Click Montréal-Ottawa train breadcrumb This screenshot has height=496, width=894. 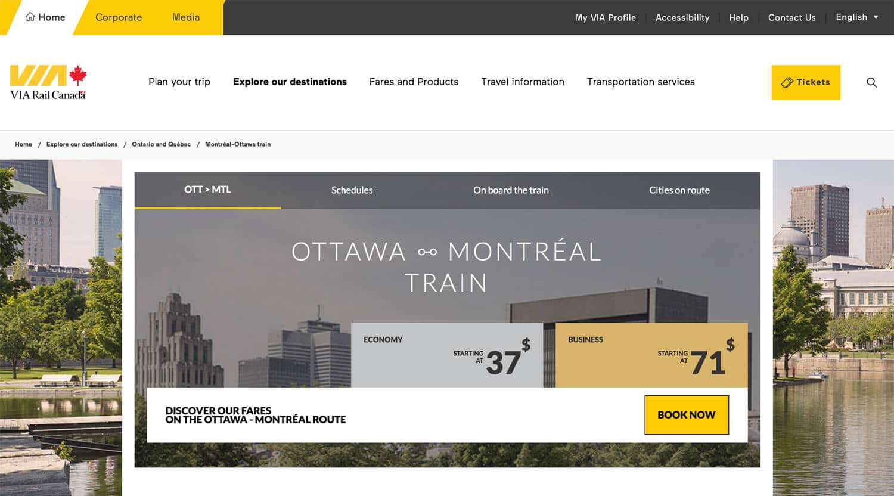pyautogui.click(x=238, y=144)
